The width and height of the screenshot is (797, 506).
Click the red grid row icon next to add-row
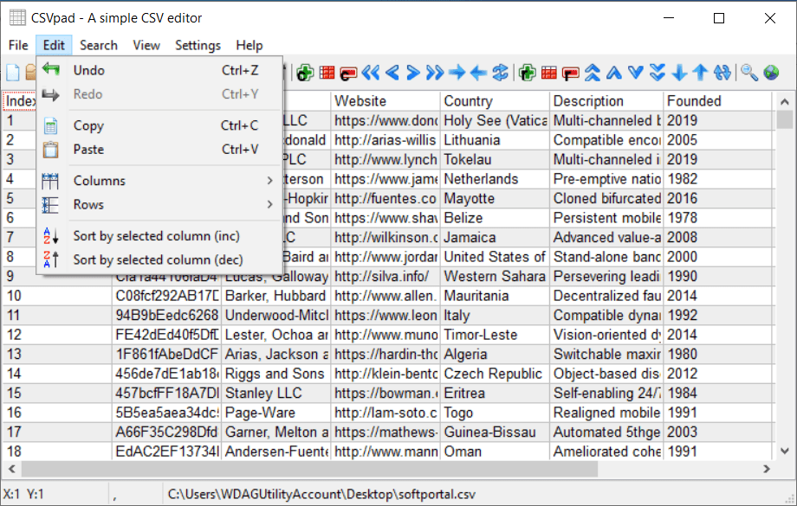tap(549, 73)
